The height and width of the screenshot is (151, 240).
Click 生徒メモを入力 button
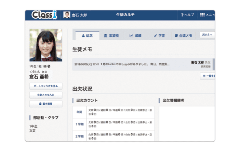click(46, 95)
